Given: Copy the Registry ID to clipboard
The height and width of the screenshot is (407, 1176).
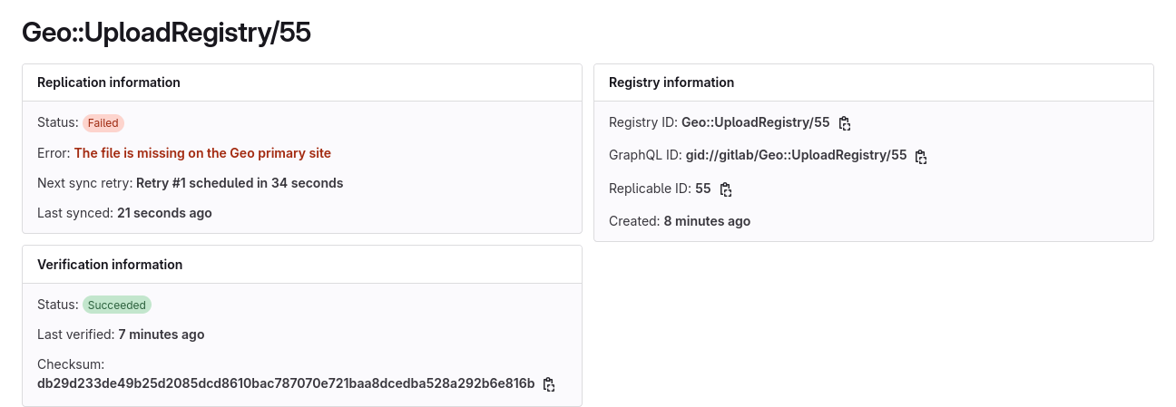Looking at the screenshot, I should pyautogui.click(x=845, y=123).
